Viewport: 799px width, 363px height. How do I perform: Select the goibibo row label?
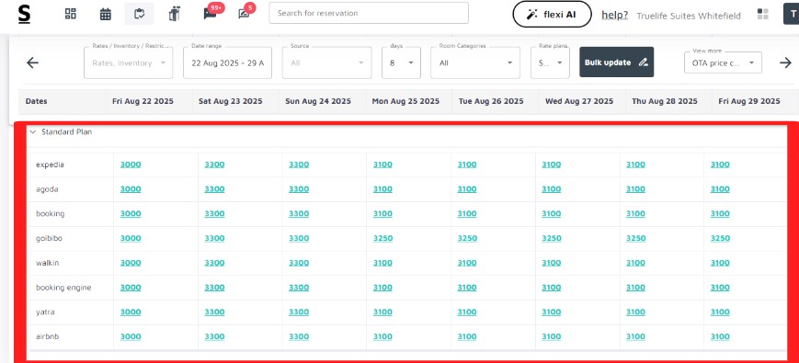pyautogui.click(x=49, y=238)
